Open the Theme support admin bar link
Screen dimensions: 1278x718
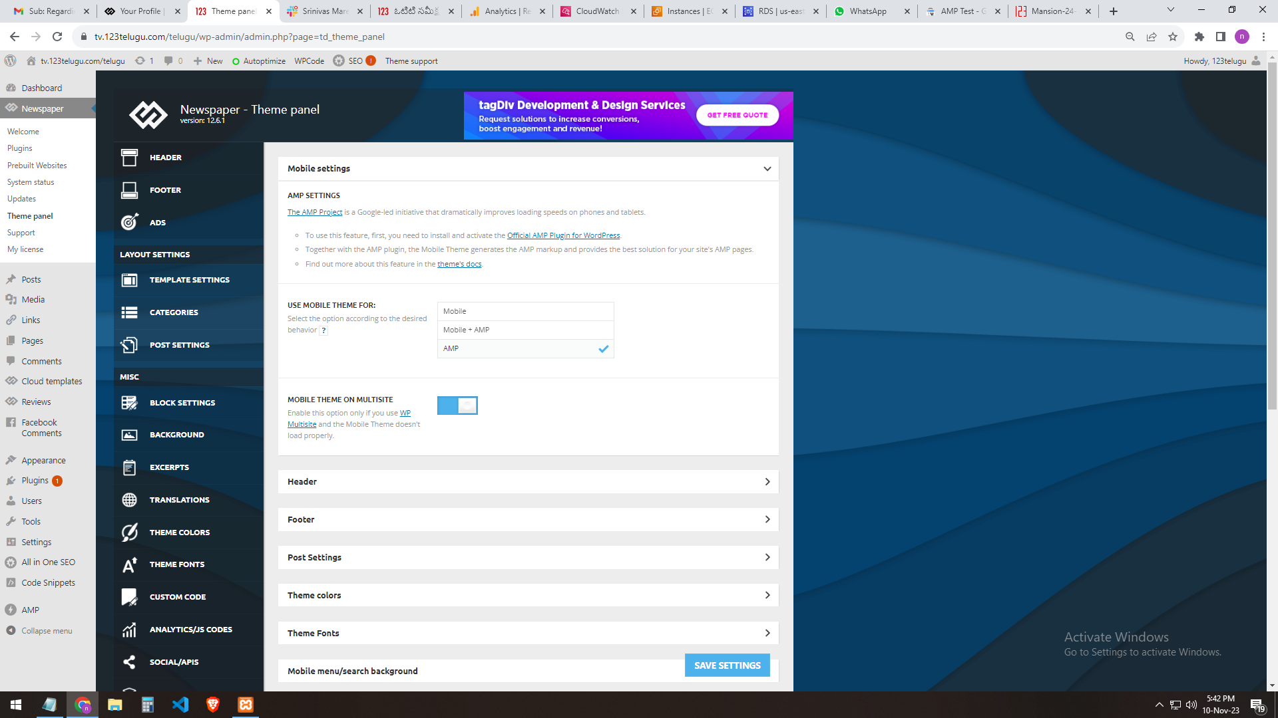[411, 61]
